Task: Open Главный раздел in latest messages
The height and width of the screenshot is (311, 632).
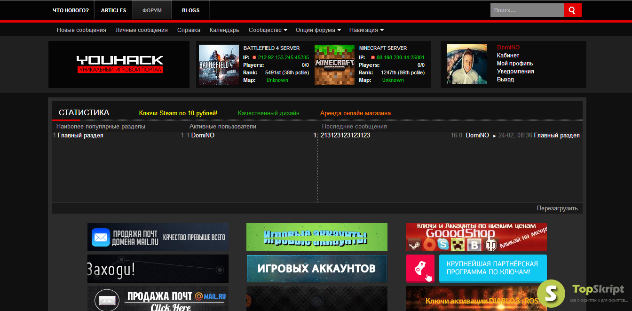Action: click(557, 136)
